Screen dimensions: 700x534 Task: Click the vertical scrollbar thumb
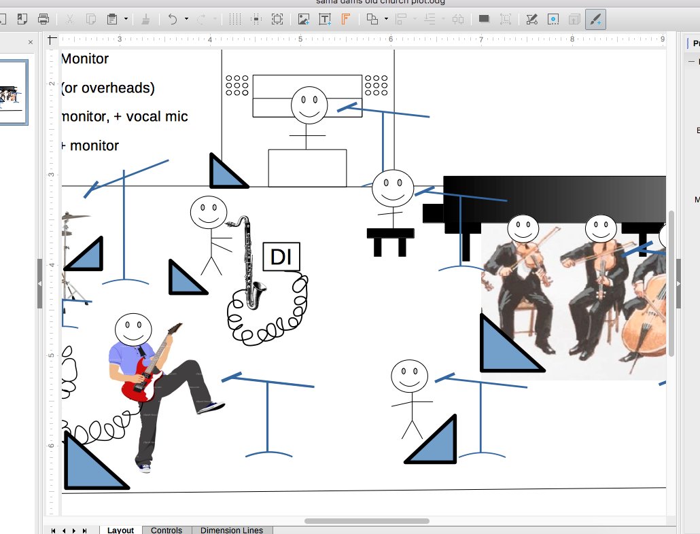click(x=671, y=283)
